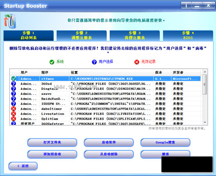Select the dabeltimer program entry
The image size is (216, 176).
click(52, 109)
